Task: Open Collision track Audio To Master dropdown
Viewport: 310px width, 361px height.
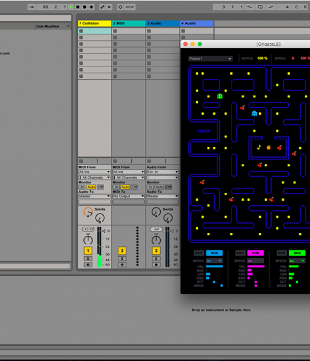Action: [95, 196]
